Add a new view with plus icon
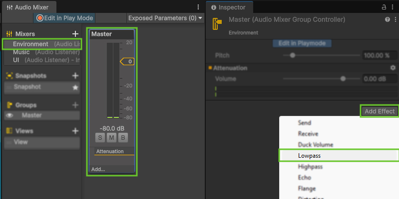 click(x=75, y=131)
